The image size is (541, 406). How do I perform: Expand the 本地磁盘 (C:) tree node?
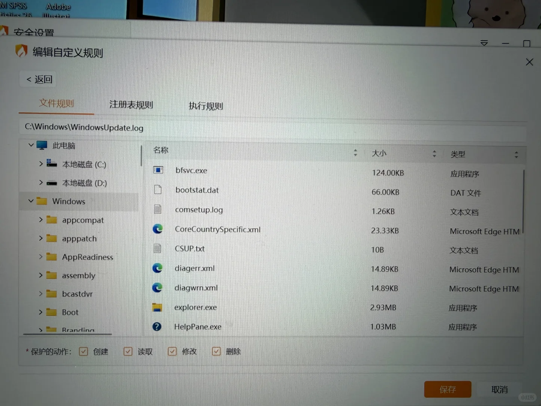point(41,164)
